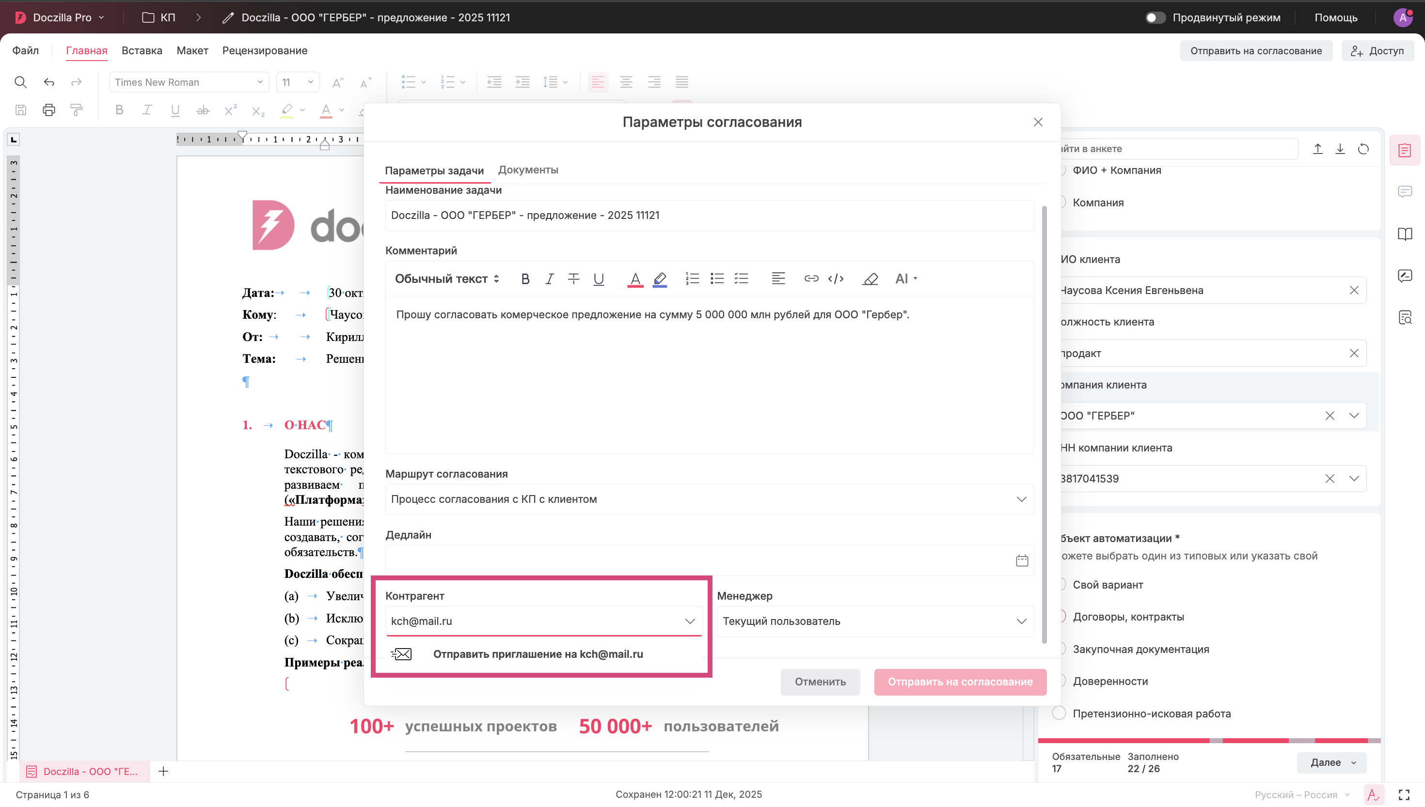Set text alignment in comment editor
The width and height of the screenshot is (1425, 807).
(778, 279)
